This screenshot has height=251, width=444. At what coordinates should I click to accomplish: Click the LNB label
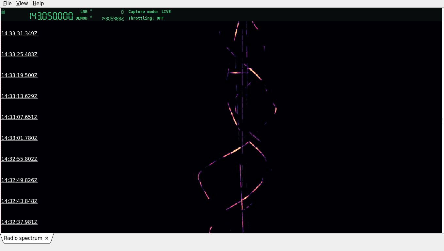click(x=84, y=12)
